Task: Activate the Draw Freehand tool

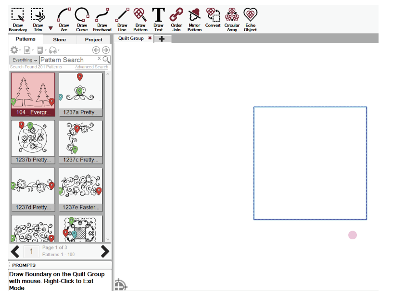Action: [x=102, y=19]
